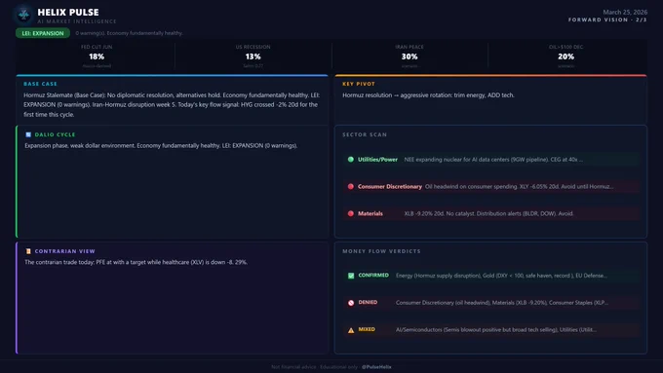
Task: Click the SECTOR SCAN heading
Action: pos(365,134)
